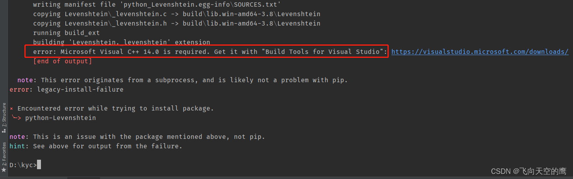Click the 'note: This error originates' line
The width and height of the screenshot is (573, 179).
pos(182,80)
